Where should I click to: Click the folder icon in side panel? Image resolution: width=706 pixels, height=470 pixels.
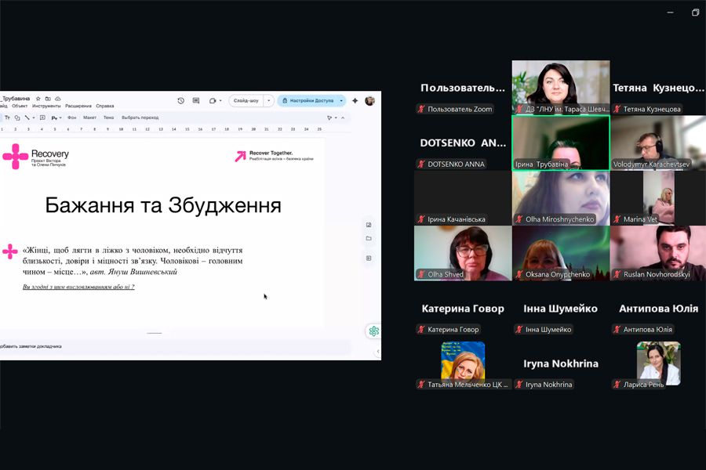[x=369, y=239]
